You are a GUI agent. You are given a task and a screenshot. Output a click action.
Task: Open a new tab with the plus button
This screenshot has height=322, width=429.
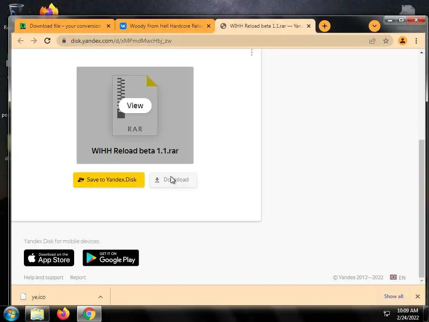tap(325, 26)
